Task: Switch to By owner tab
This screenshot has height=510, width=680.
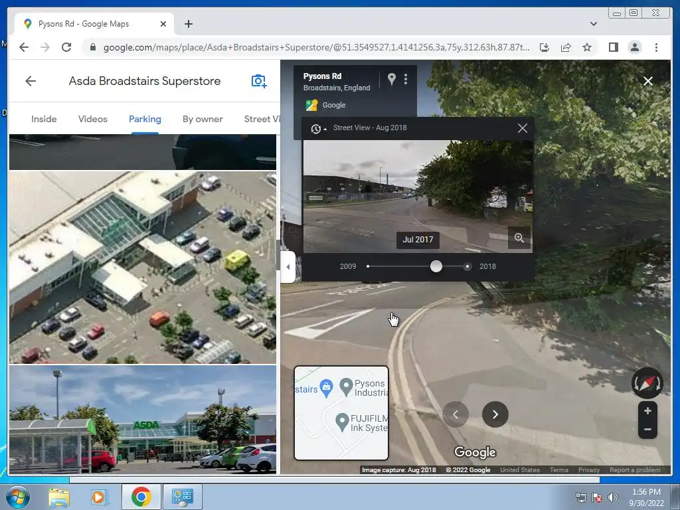Action: pos(203,119)
